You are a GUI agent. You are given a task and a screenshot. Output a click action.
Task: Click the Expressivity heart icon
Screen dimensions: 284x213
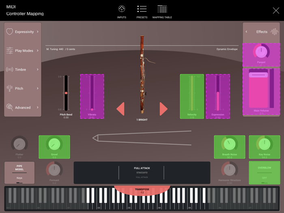coord(10,32)
